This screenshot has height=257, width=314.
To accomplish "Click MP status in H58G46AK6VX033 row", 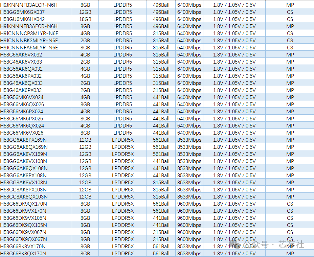I will click(x=290, y=62).
